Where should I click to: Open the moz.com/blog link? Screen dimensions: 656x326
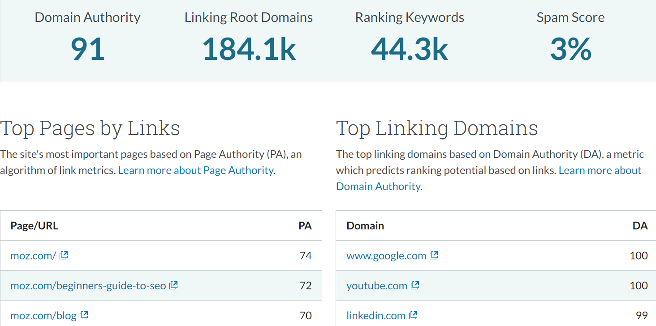click(x=43, y=316)
